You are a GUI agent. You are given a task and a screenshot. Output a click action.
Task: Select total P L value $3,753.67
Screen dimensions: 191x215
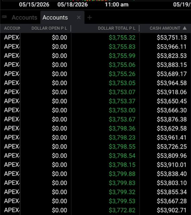[122, 119]
